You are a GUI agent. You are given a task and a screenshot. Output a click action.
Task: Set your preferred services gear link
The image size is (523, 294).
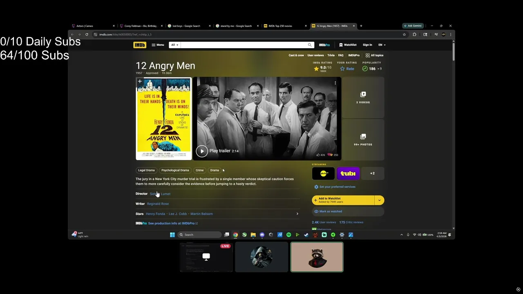tap(335, 187)
